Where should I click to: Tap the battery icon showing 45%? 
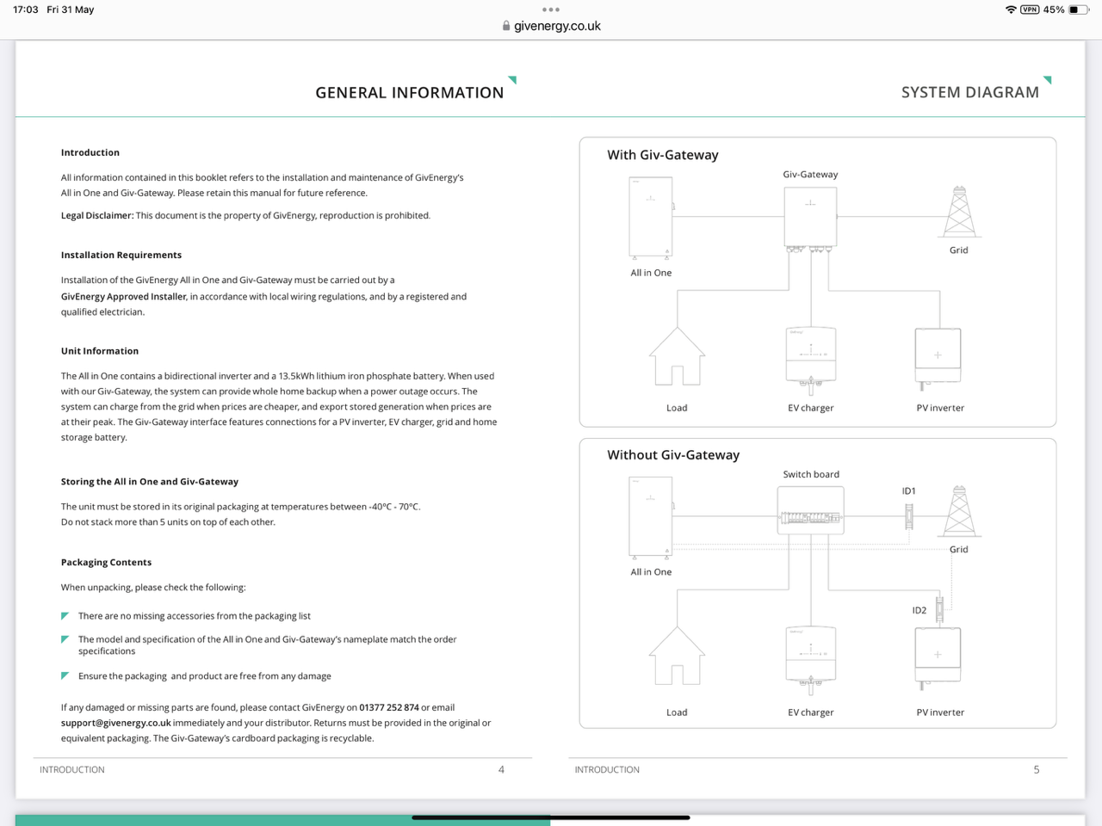tap(1079, 9)
